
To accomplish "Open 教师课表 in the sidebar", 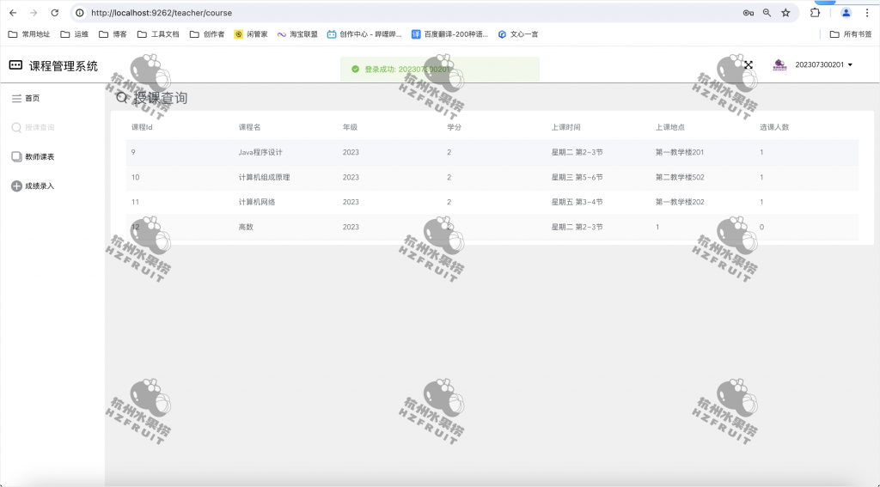I will (40, 156).
